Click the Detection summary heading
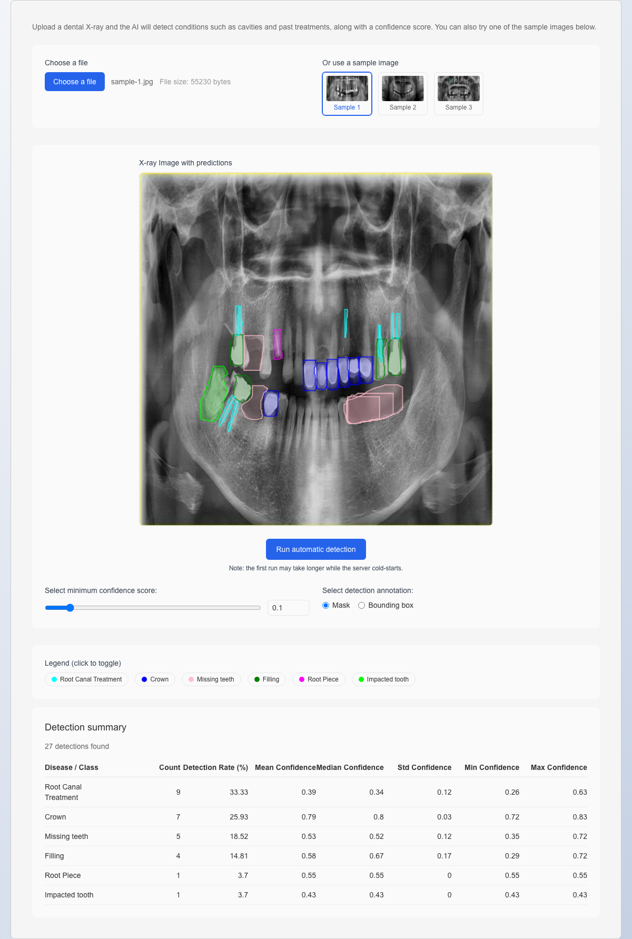This screenshot has width=632, height=939. click(85, 727)
